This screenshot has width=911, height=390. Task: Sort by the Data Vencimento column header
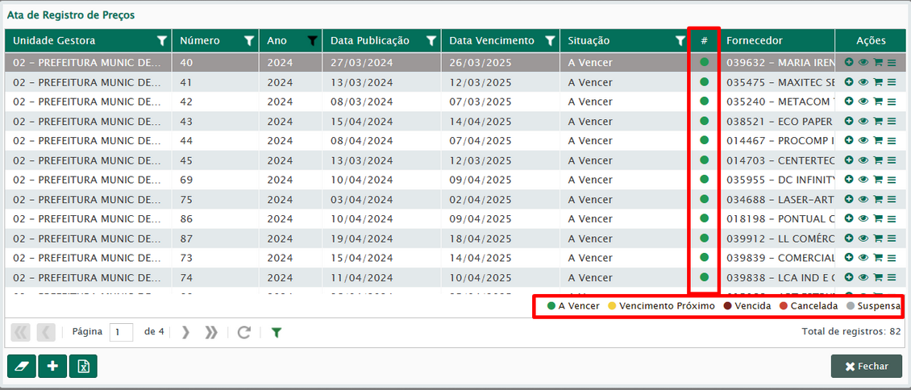coord(492,40)
